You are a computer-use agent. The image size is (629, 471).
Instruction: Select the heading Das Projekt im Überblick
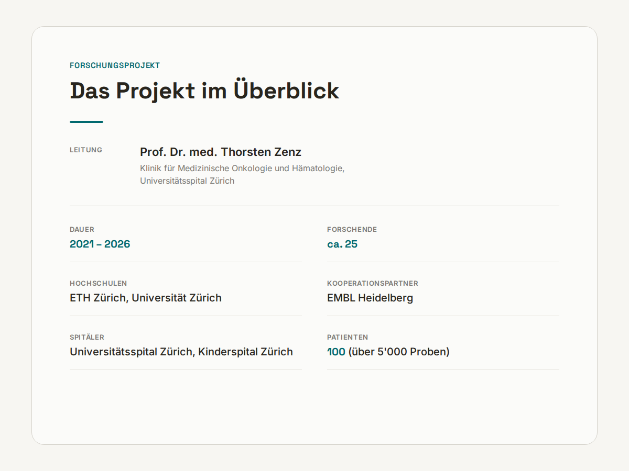pyautogui.click(x=204, y=91)
